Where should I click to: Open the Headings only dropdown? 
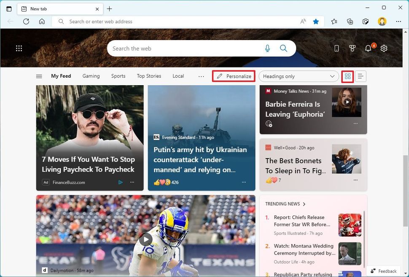click(299, 76)
